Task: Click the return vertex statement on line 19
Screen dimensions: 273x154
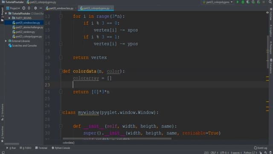Action: [x=90, y=57]
